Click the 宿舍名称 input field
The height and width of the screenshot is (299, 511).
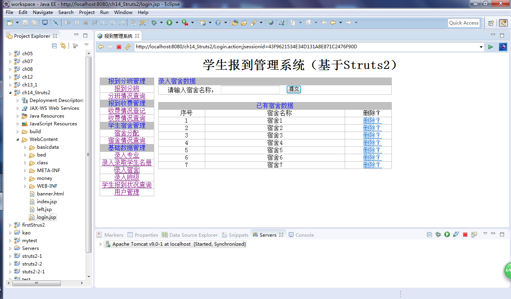250,90
